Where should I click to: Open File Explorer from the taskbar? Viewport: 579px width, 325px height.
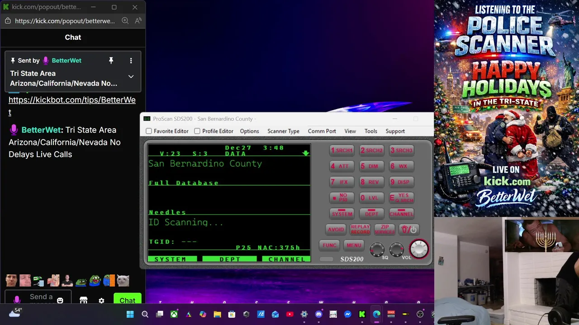tap(217, 314)
